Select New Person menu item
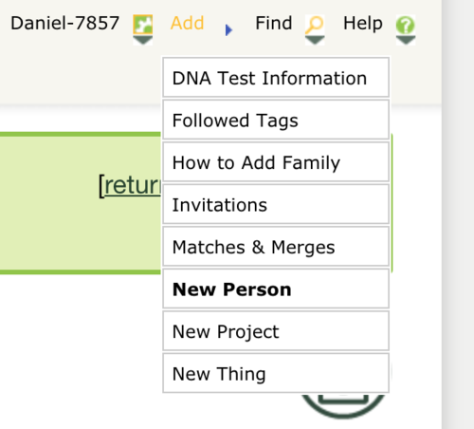 pos(276,289)
